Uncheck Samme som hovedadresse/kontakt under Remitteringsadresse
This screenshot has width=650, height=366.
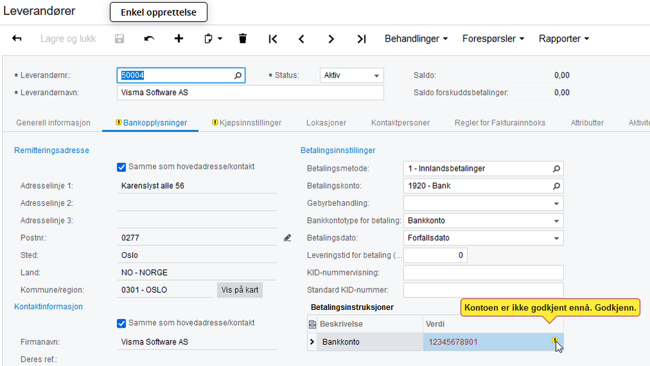(x=121, y=167)
